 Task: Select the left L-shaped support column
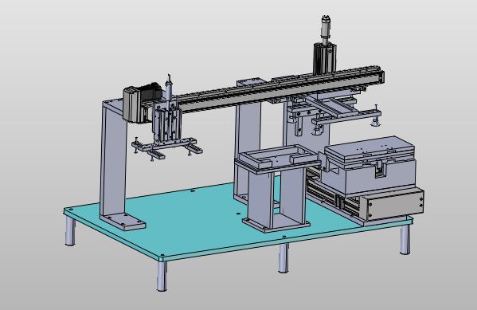[115, 162]
